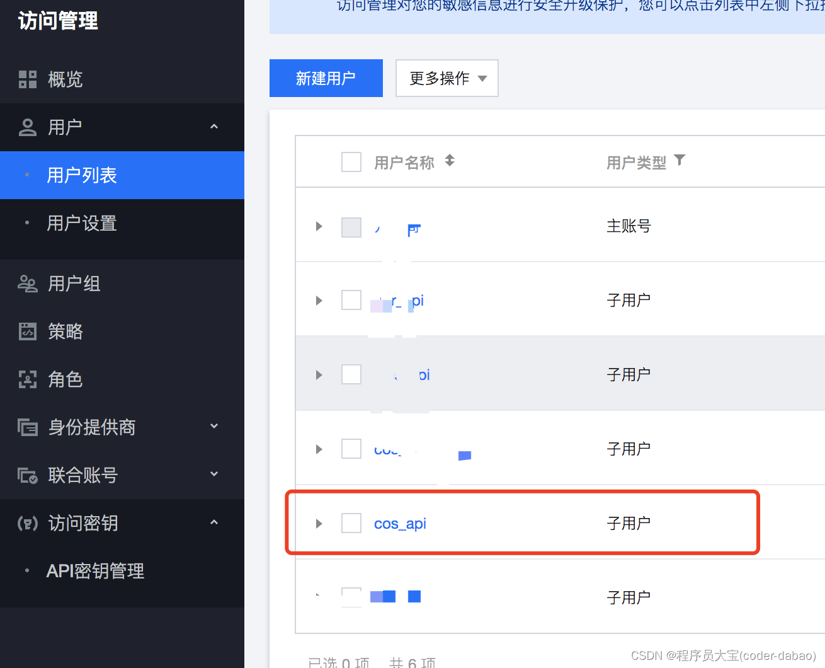Collapse the 访问密钥 sidebar section chevron
This screenshot has width=825, height=668.
point(214,522)
